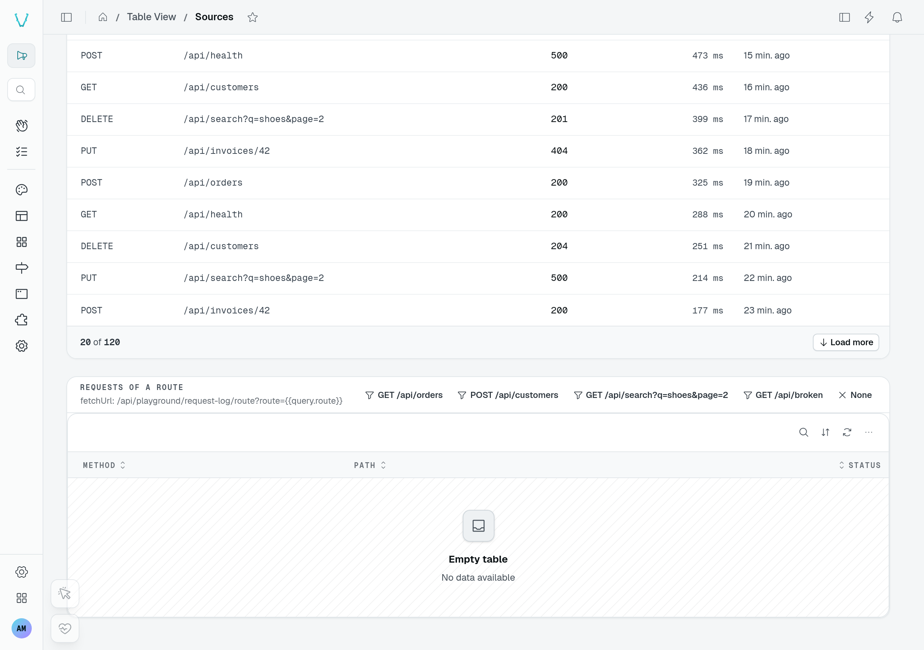Click the fetchUrl description text

211,401
